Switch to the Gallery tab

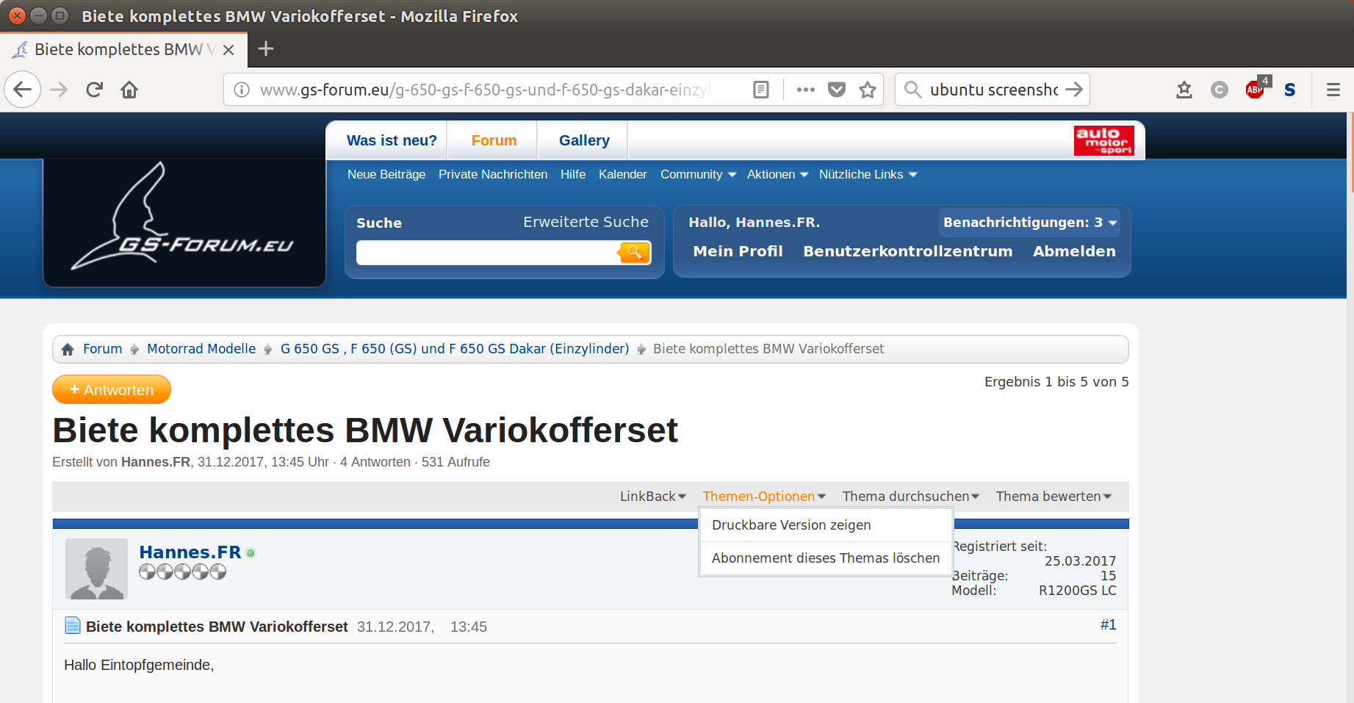[x=584, y=140]
